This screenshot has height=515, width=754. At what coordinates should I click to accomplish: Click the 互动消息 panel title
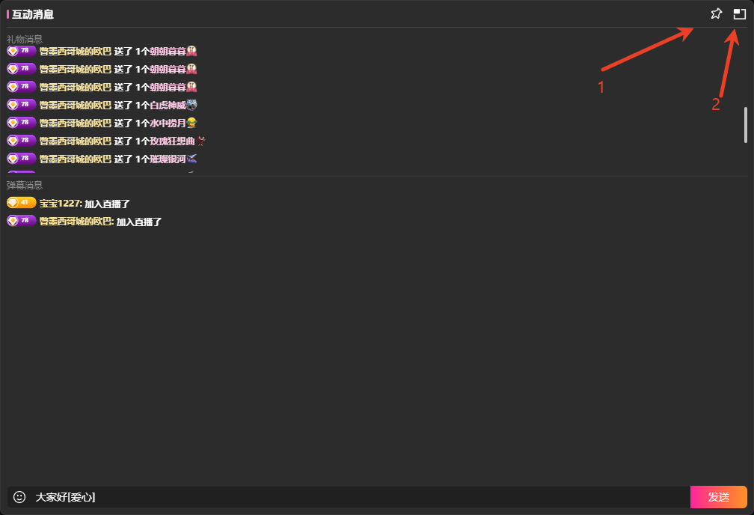tap(32, 14)
